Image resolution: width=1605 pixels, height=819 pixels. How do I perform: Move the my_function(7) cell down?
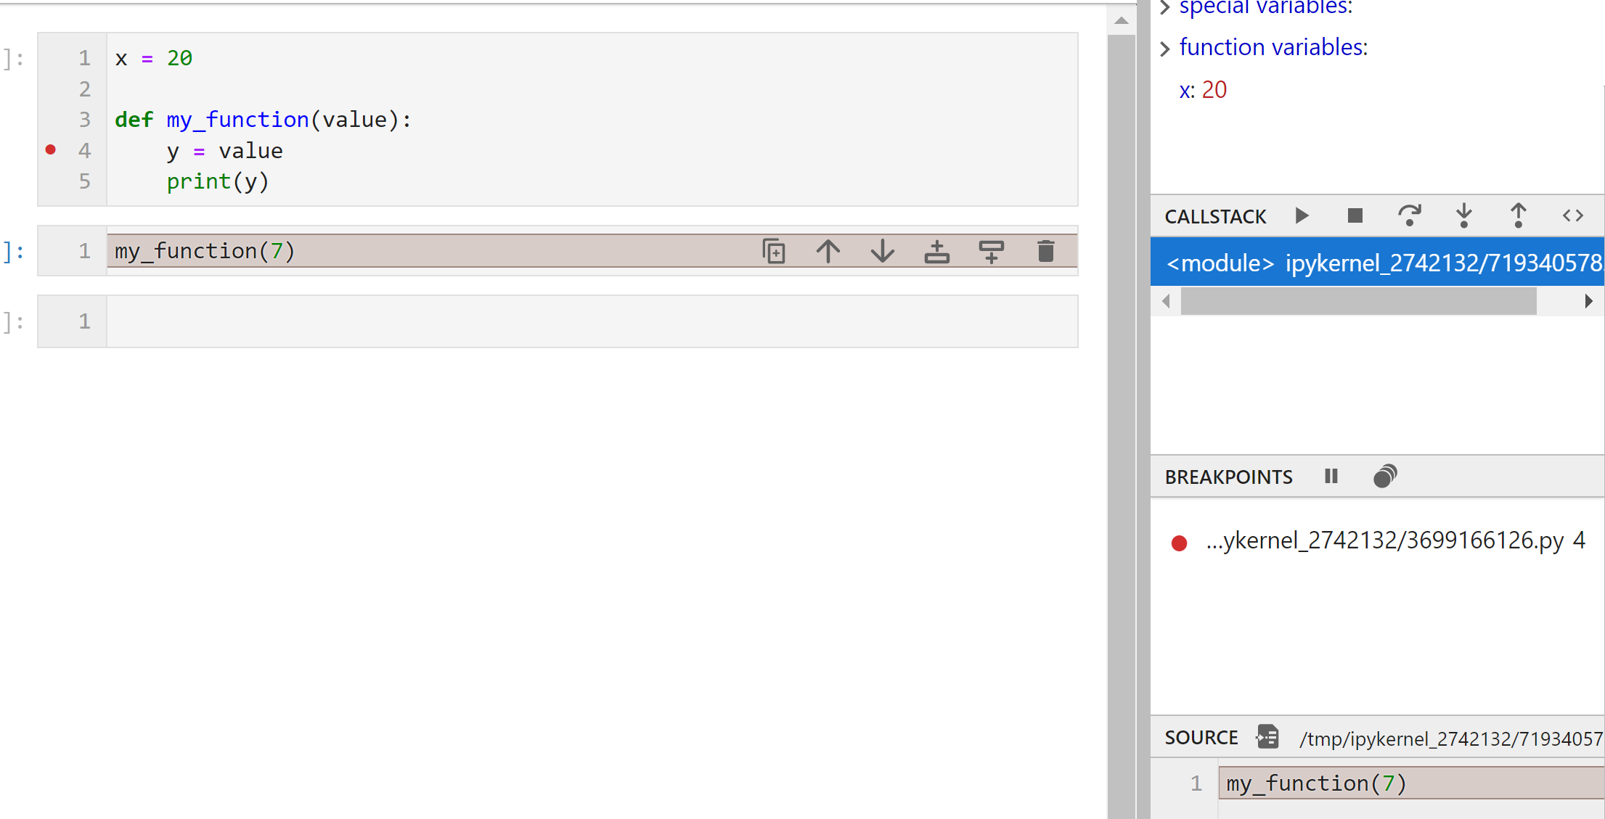pos(882,251)
